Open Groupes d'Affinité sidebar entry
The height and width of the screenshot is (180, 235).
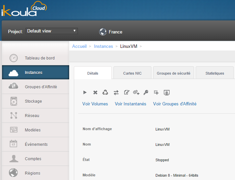36,87
